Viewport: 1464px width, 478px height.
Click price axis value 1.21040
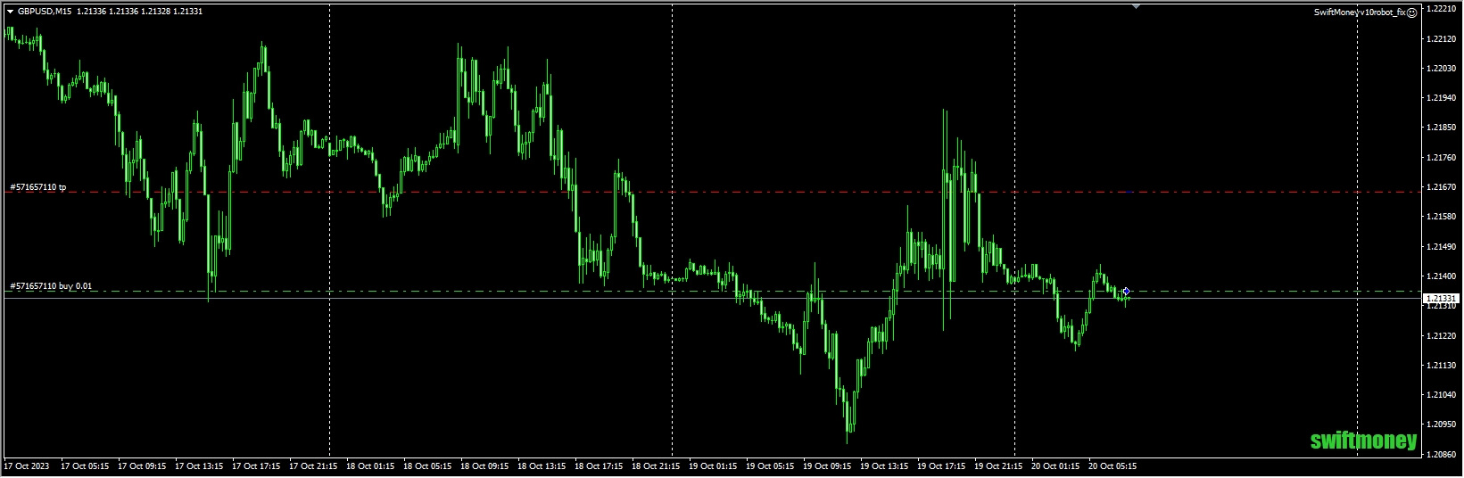coord(1442,395)
